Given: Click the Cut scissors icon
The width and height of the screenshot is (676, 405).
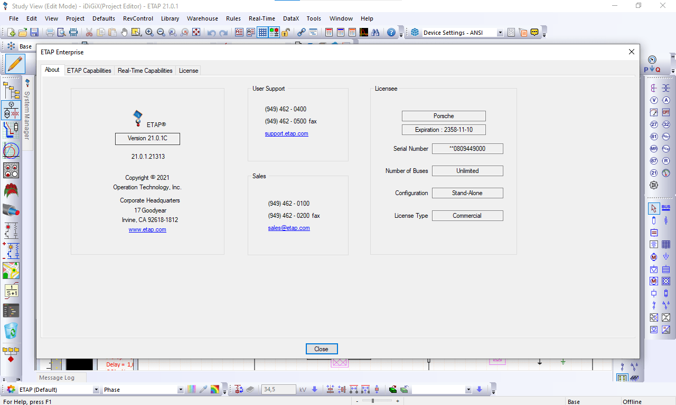Looking at the screenshot, I should (x=89, y=33).
